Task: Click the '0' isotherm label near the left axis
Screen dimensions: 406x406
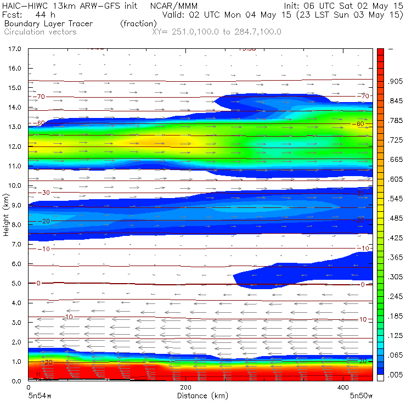Action: point(38,283)
